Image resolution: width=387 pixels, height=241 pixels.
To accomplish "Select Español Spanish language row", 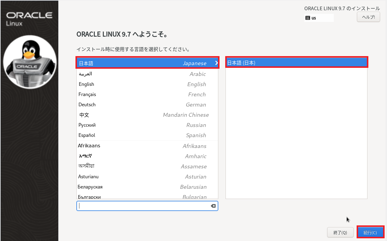I will click(147, 135).
